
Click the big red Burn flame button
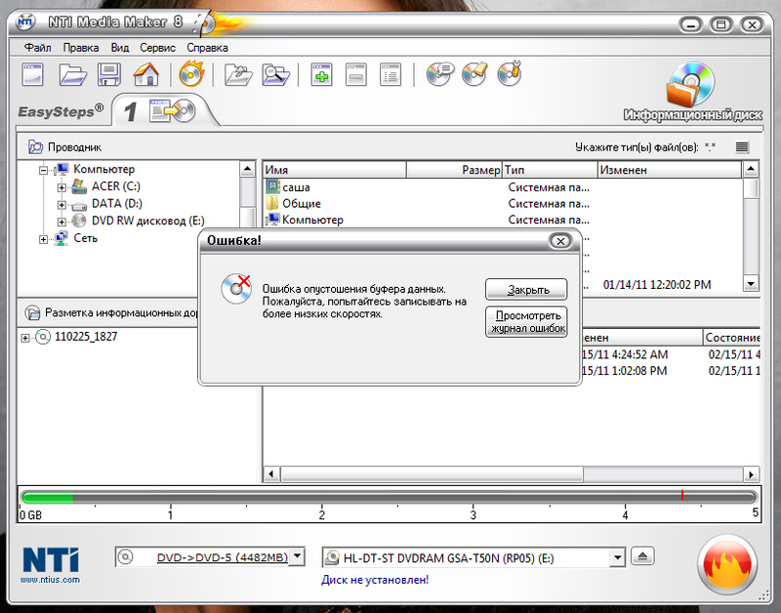click(x=727, y=565)
